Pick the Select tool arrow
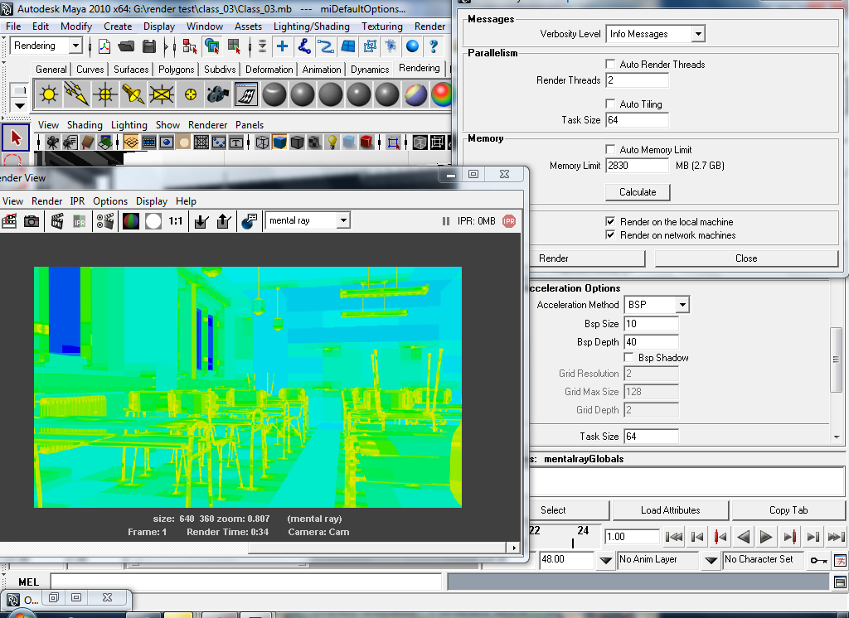Screen dimensions: 849x618 [16, 138]
